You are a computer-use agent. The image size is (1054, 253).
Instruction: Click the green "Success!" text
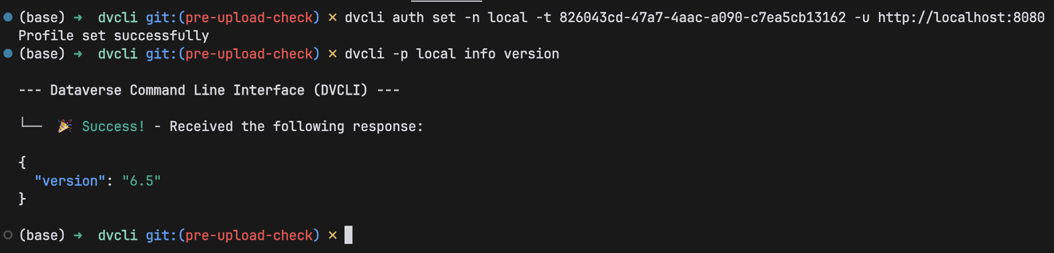click(x=113, y=126)
